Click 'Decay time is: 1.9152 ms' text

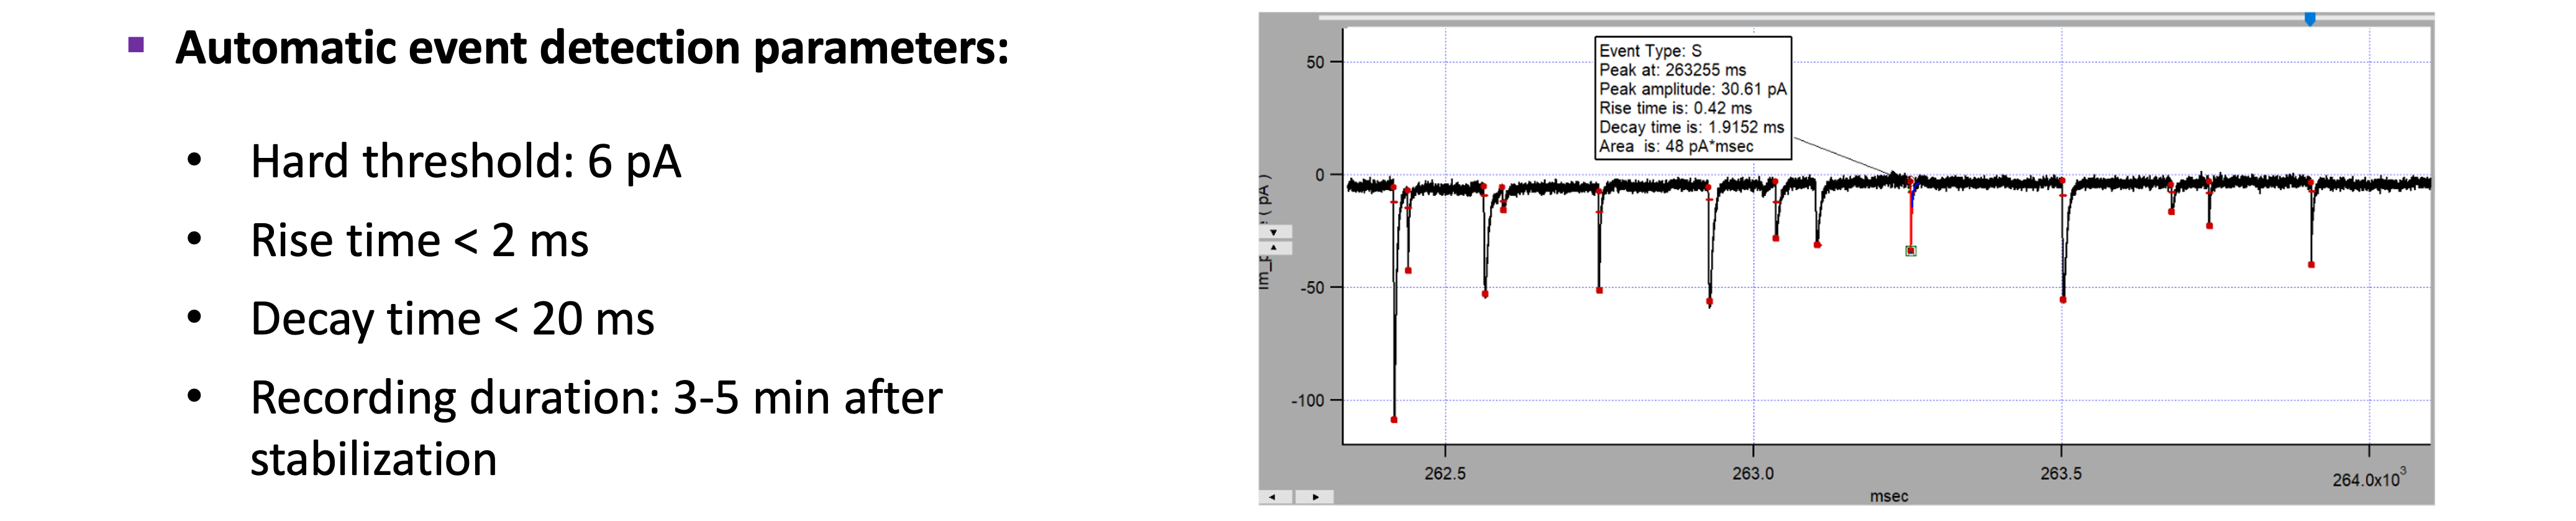click(1691, 127)
